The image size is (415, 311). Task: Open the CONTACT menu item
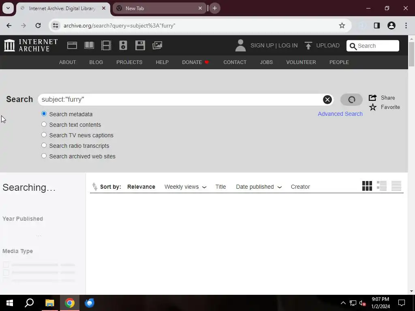(235, 62)
